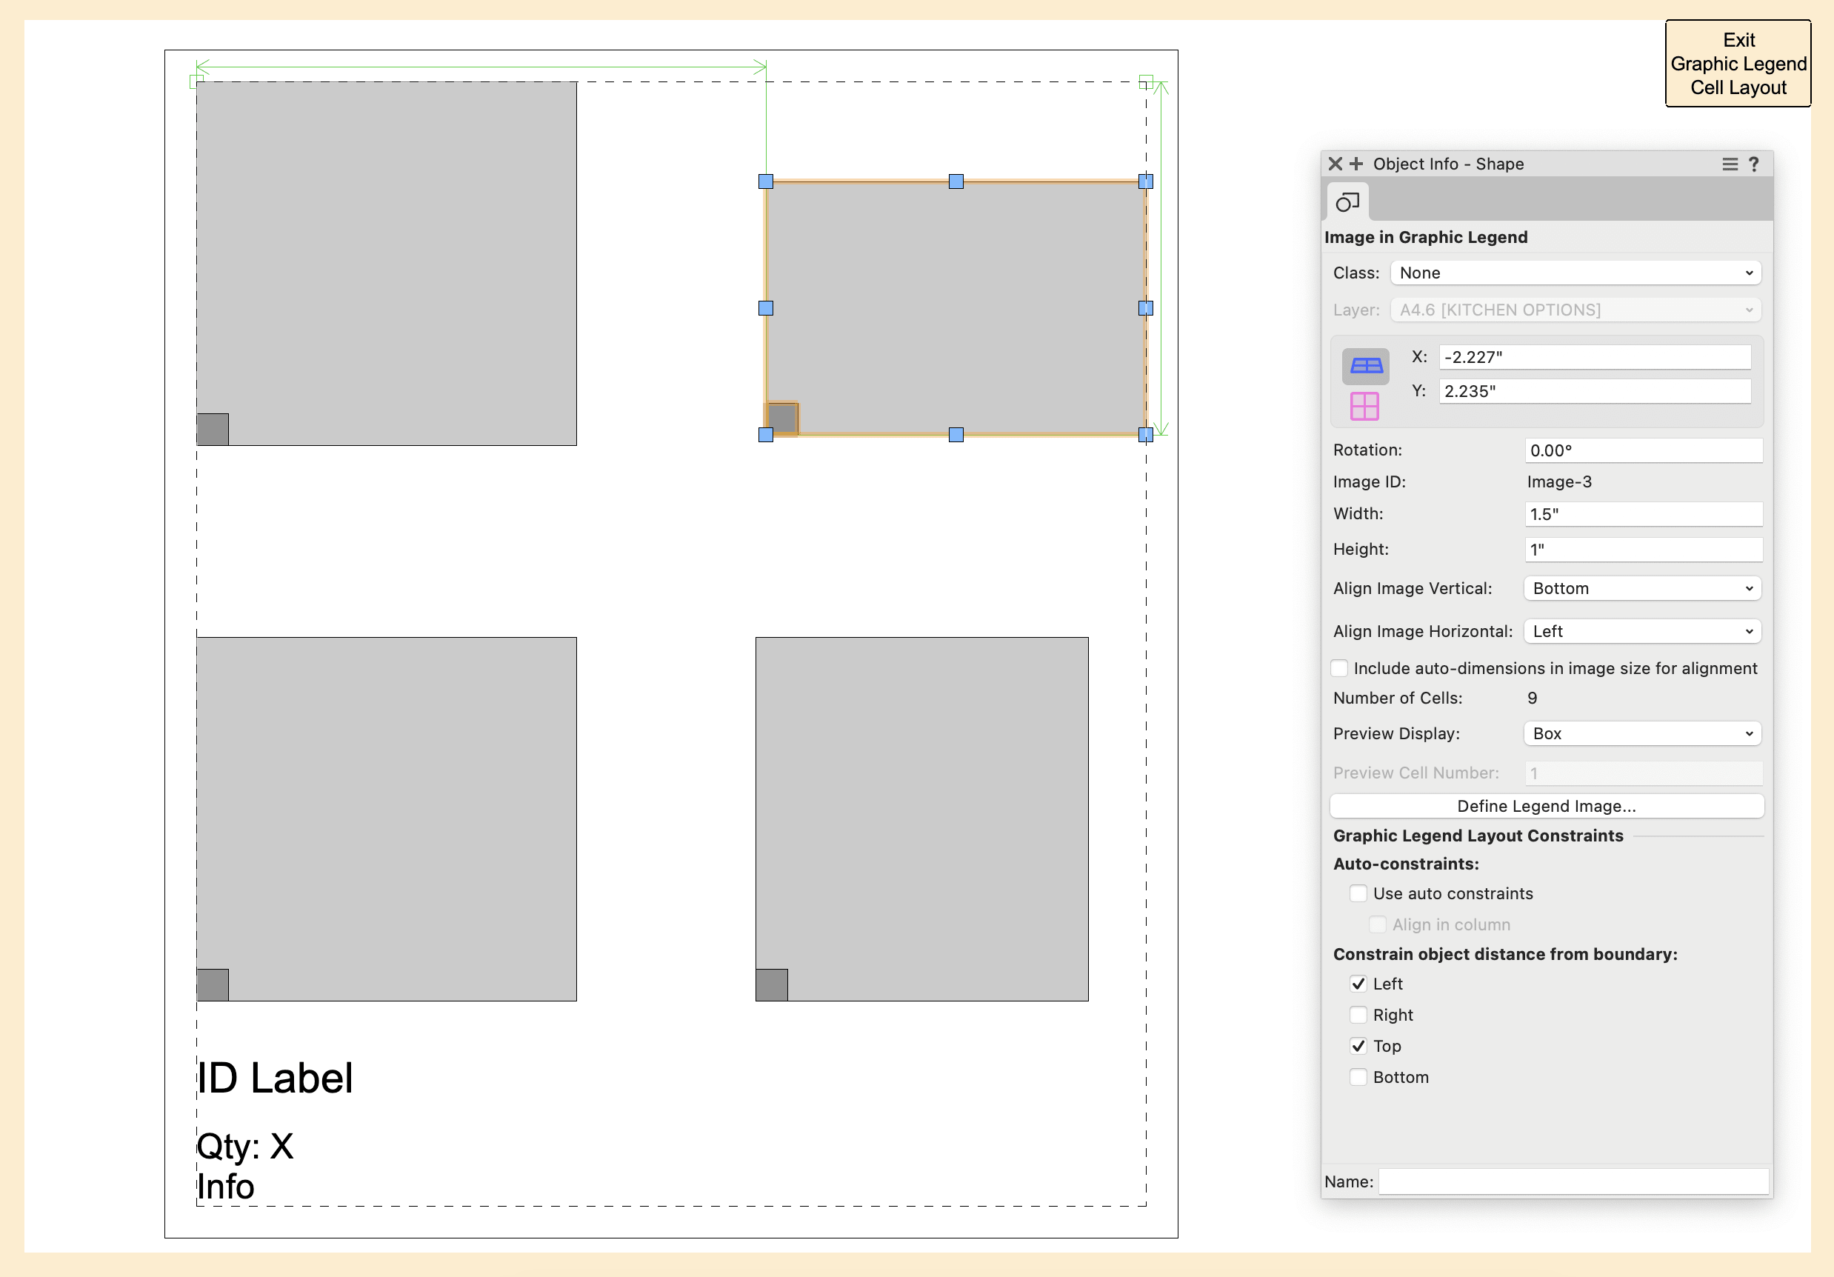
Task: Click the plus icon in Object Info title bar
Action: coord(1356,164)
